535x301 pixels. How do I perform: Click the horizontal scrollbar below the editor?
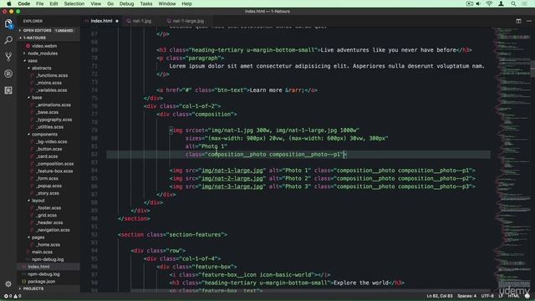(x=310, y=291)
